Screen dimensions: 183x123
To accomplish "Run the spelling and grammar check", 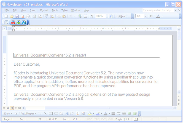I will [47, 16].
